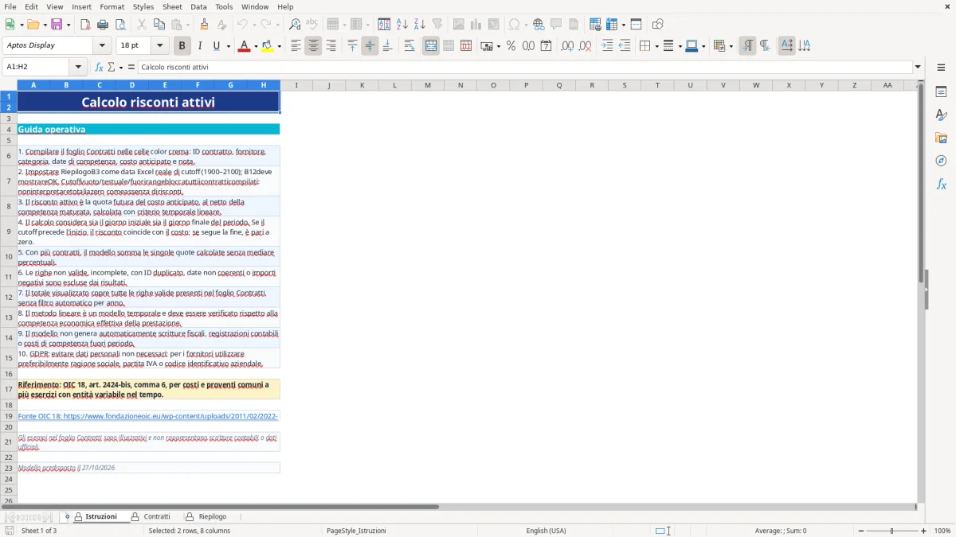Viewport: 956px width, 537px height.
Task: Expand the Name Box dropdown
Action: [78, 67]
